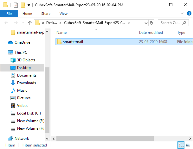Viewport: 193px width, 149px height.
Task: Go back with the left arrow
Action: tap(6, 23)
